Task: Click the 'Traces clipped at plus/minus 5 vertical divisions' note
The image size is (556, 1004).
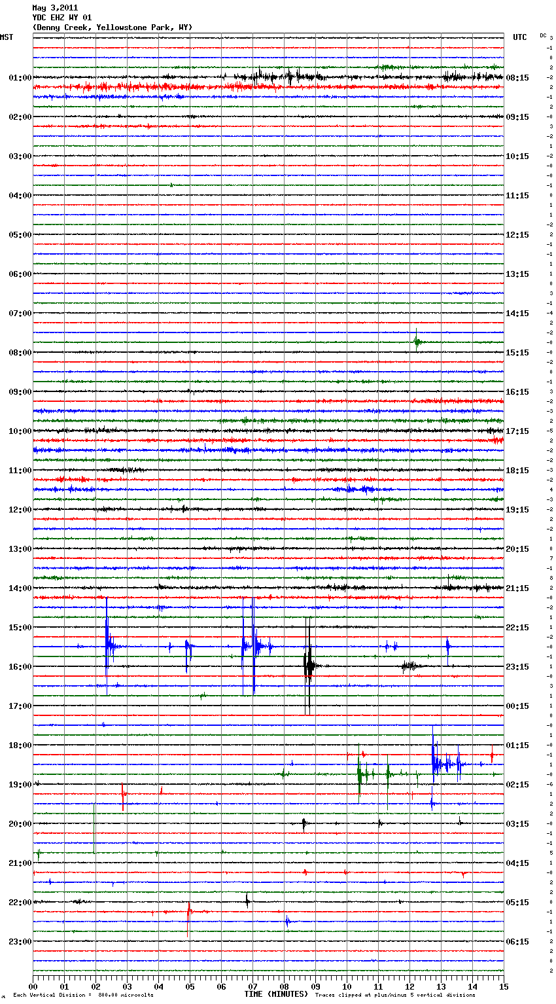Action: tap(395, 995)
